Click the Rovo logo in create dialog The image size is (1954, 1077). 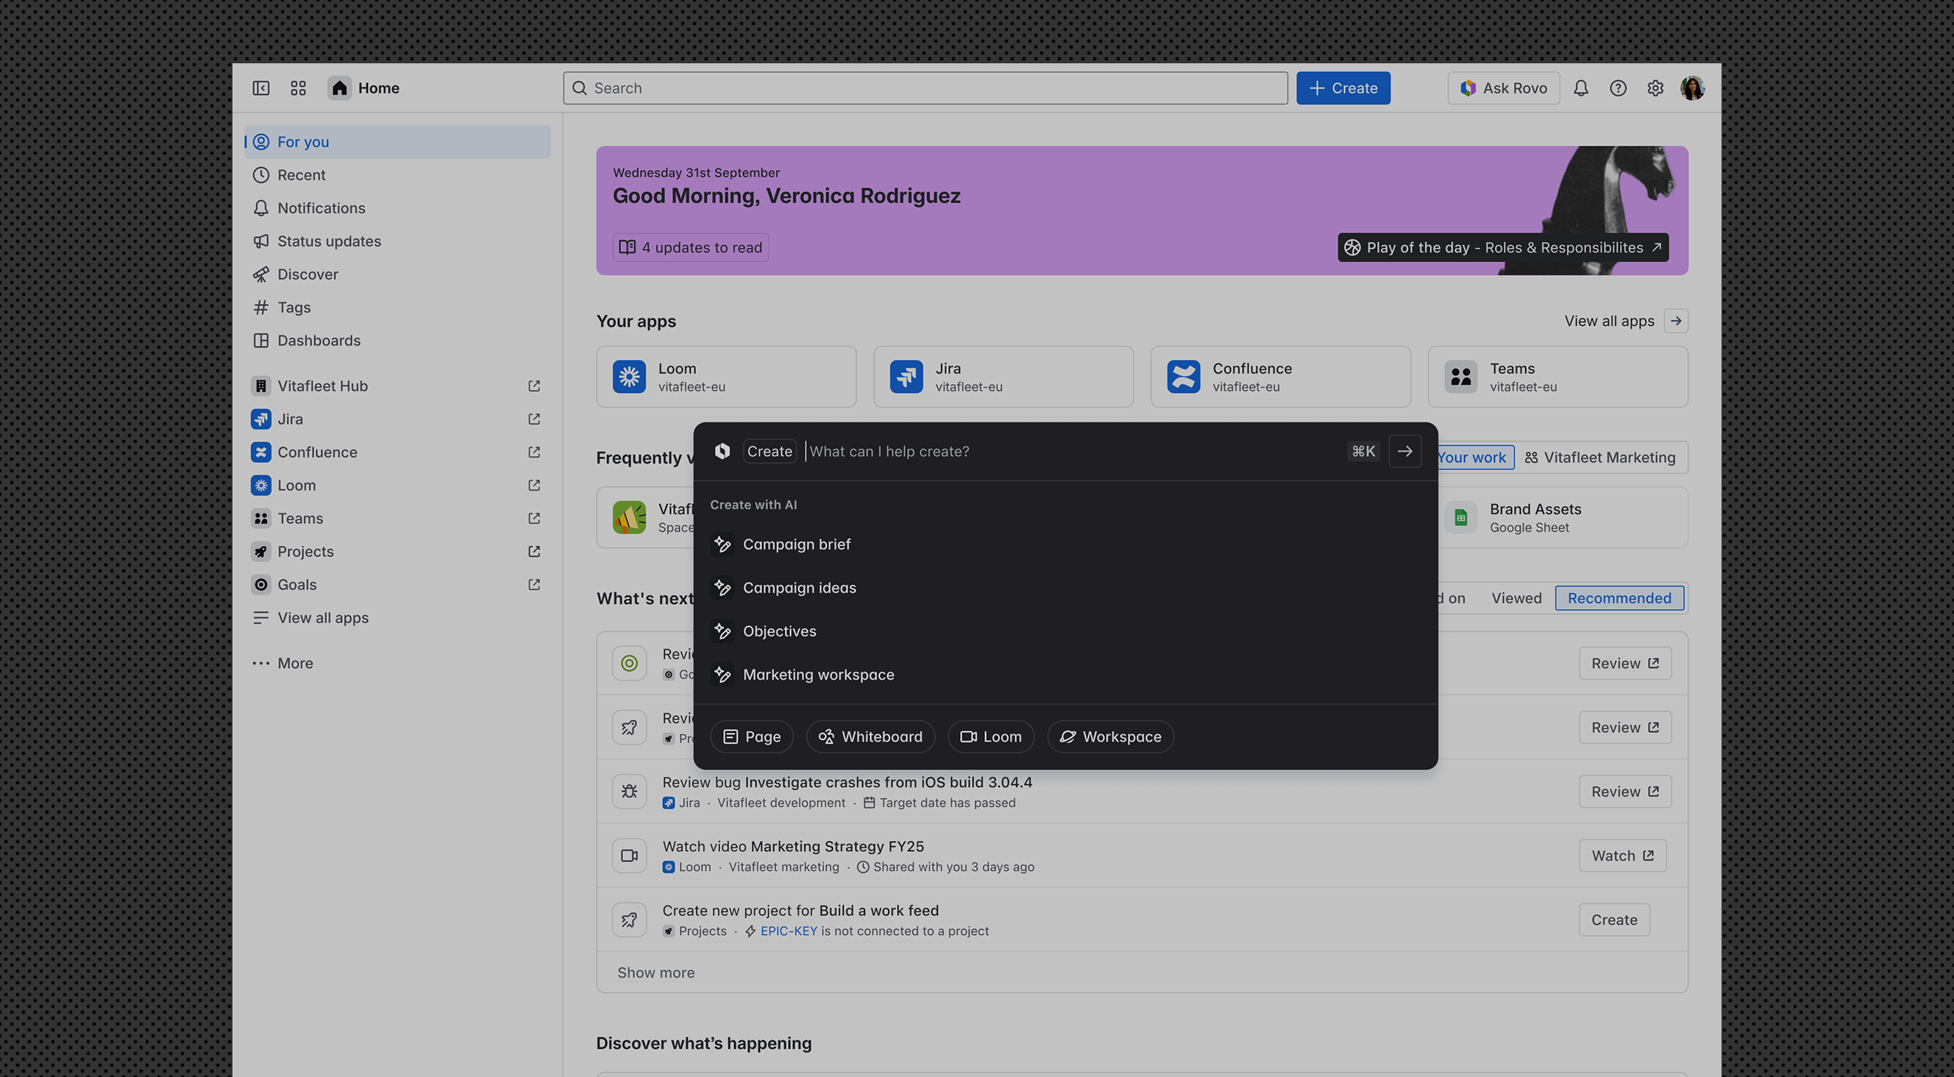722,451
